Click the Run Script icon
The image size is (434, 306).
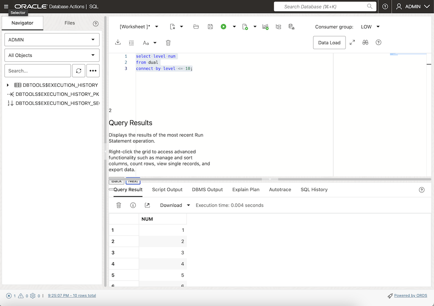[245, 27]
